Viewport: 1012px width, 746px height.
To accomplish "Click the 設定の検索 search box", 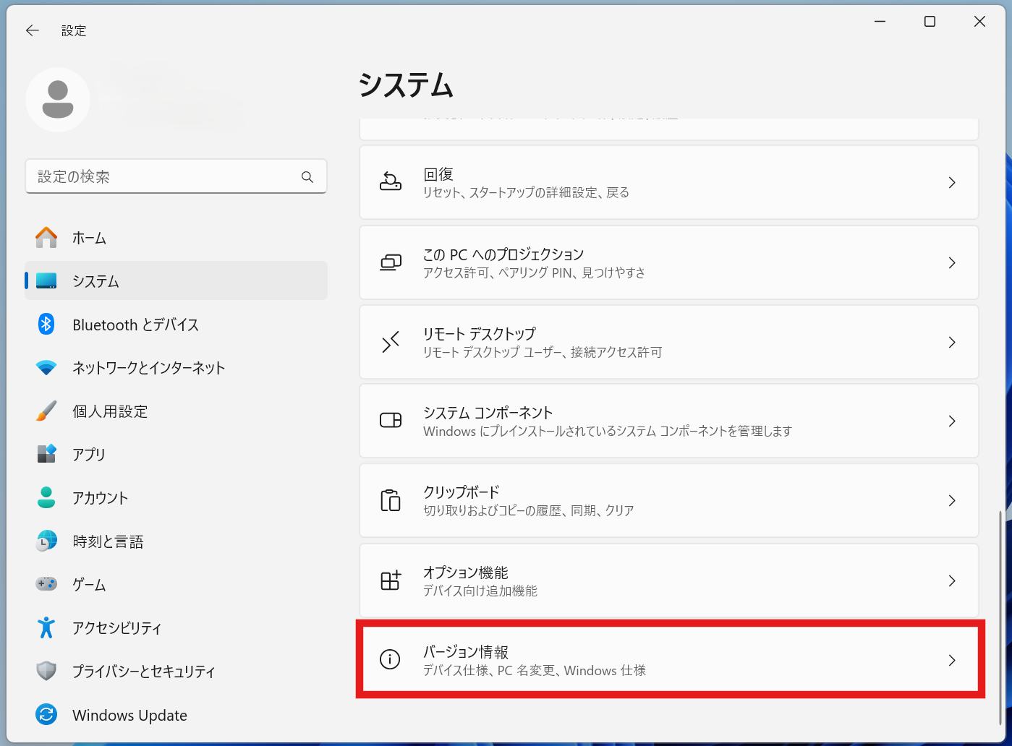I will click(x=176, y=176).
